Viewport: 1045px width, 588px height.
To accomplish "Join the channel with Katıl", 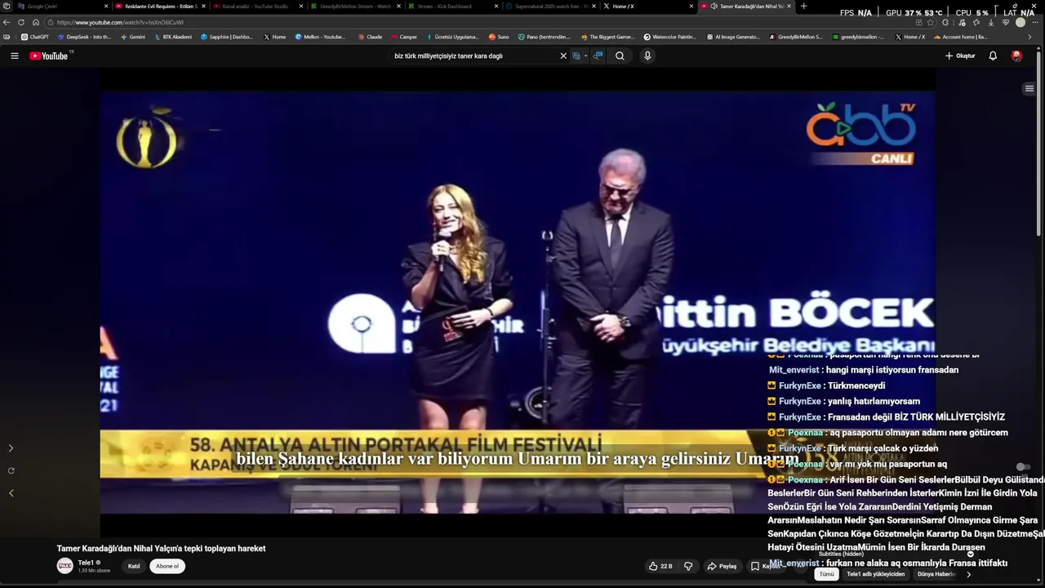I will [134, 566].
